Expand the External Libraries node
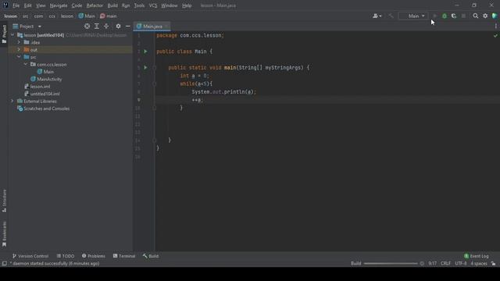Screen dimensions: 500x281 pos(12,101)
